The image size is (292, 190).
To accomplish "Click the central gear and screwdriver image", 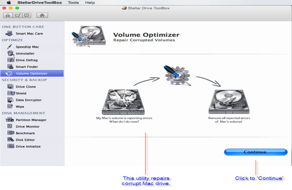I will pyautogui.click(x=177, y=75).
